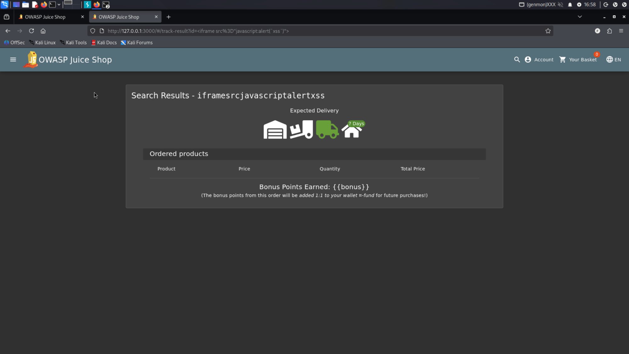629x354 pixels.
Task: Select the second OWASP Juice Shop tab
Action: [x=125, y=17]
